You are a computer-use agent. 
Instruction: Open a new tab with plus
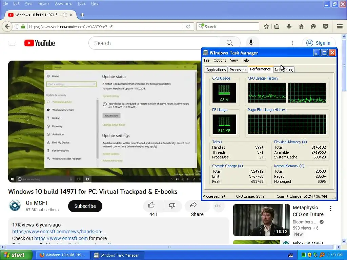coord(82,15)
